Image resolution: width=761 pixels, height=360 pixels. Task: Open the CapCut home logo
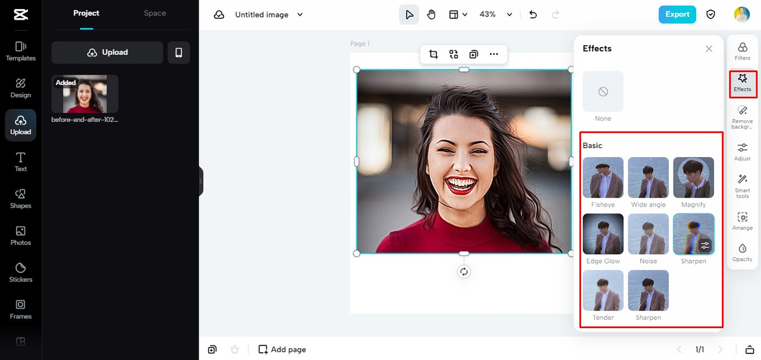(x=20, y=15)
